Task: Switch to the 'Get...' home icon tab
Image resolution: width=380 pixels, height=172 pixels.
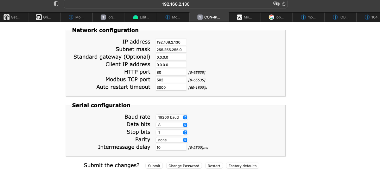Action: [x=12, y=17]
